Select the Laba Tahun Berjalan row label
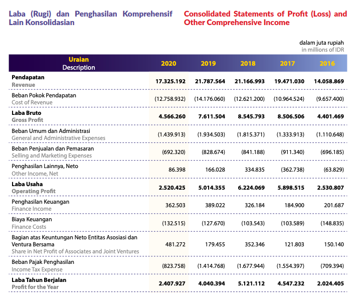Viewport: 359px width, 293px height. (39, 283)
